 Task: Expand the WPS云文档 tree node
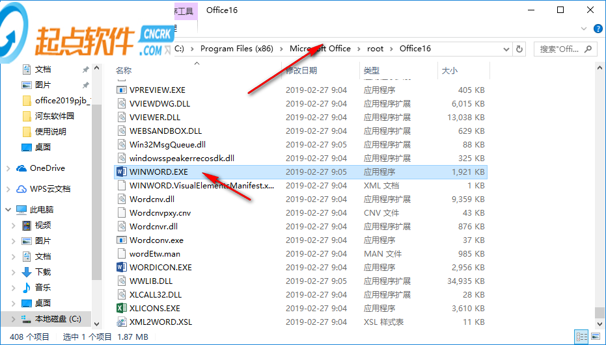(8, 189)
